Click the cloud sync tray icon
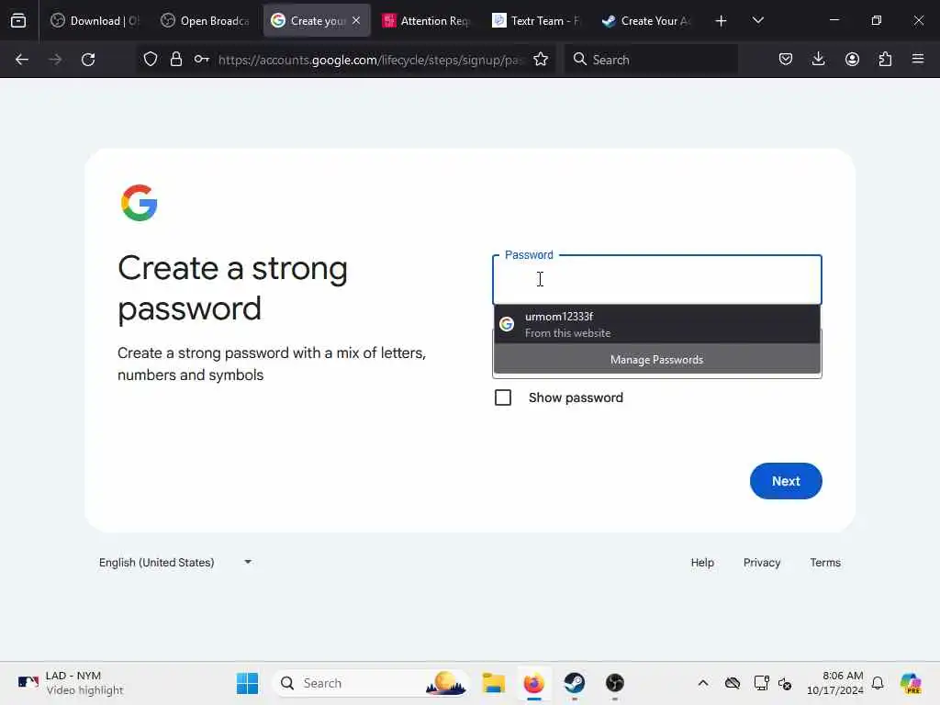Screen dimensions: 940x705 tap(732, 683)
